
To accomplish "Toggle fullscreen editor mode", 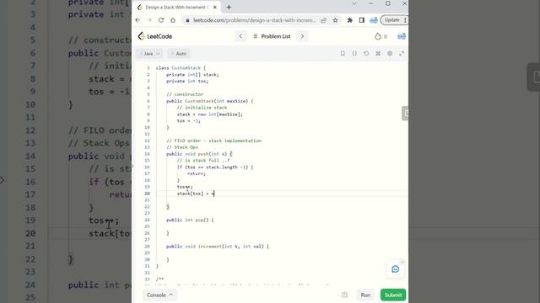I will tap(402, 54).
